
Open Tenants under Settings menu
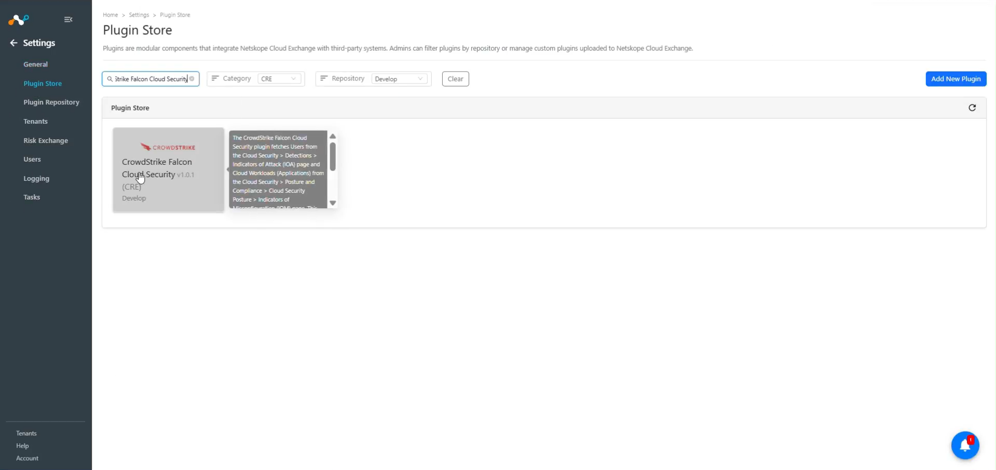tap(35, 121)
